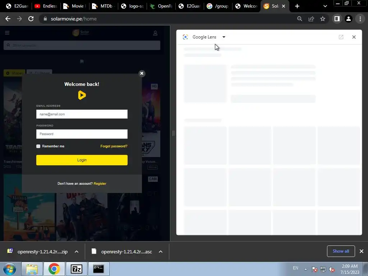The image size is (368, 276).
Task: Switch to the Movie tab
Action: coord(75,6)
